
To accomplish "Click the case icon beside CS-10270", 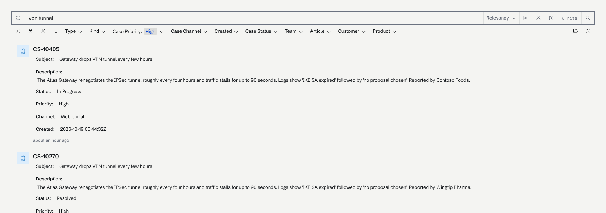I will [x=23, y=158].
